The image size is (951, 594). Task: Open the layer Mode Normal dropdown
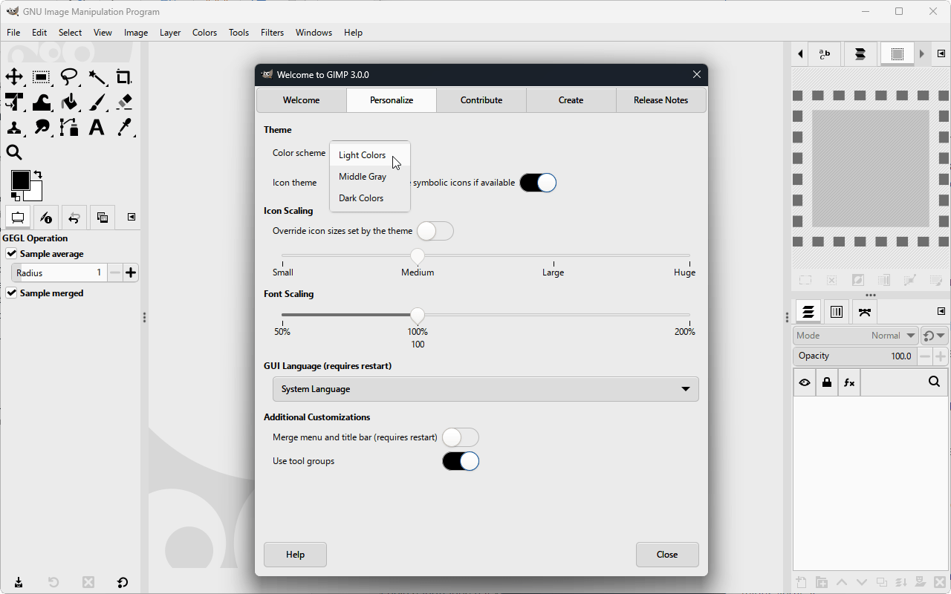(856, 336)
